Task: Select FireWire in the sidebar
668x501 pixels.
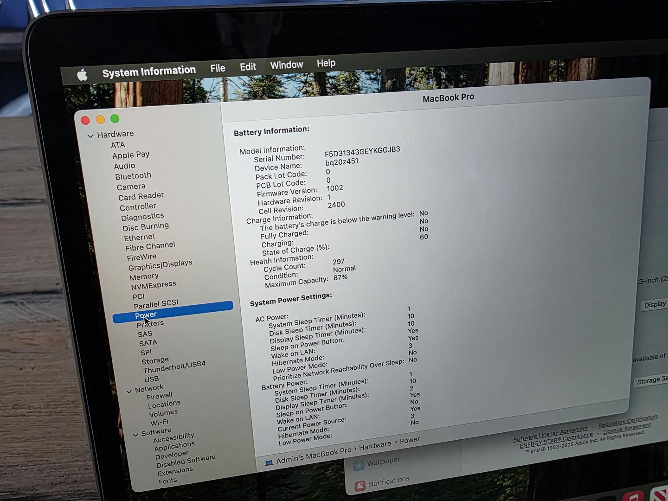Action: (141, 257)
